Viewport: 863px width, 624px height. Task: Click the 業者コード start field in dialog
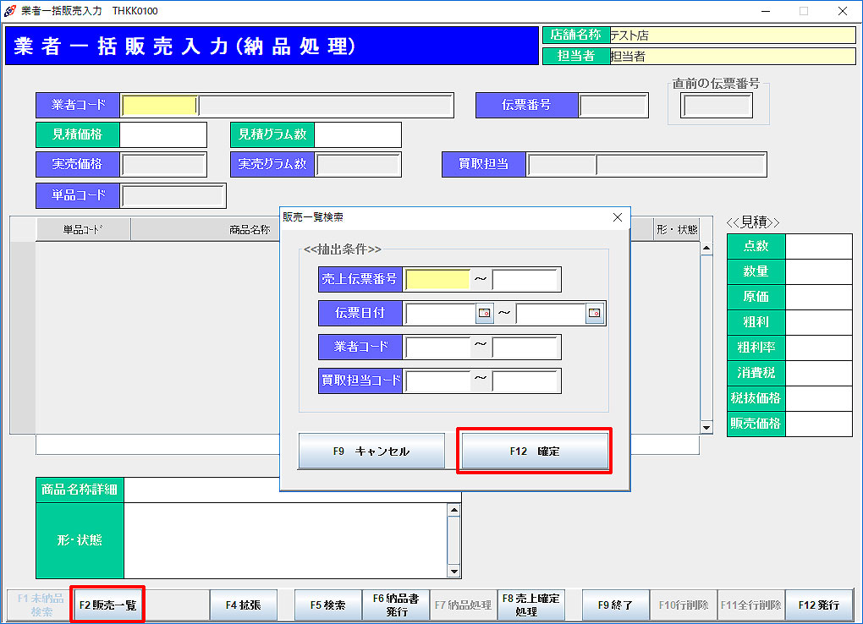click(x=437, y=348)
